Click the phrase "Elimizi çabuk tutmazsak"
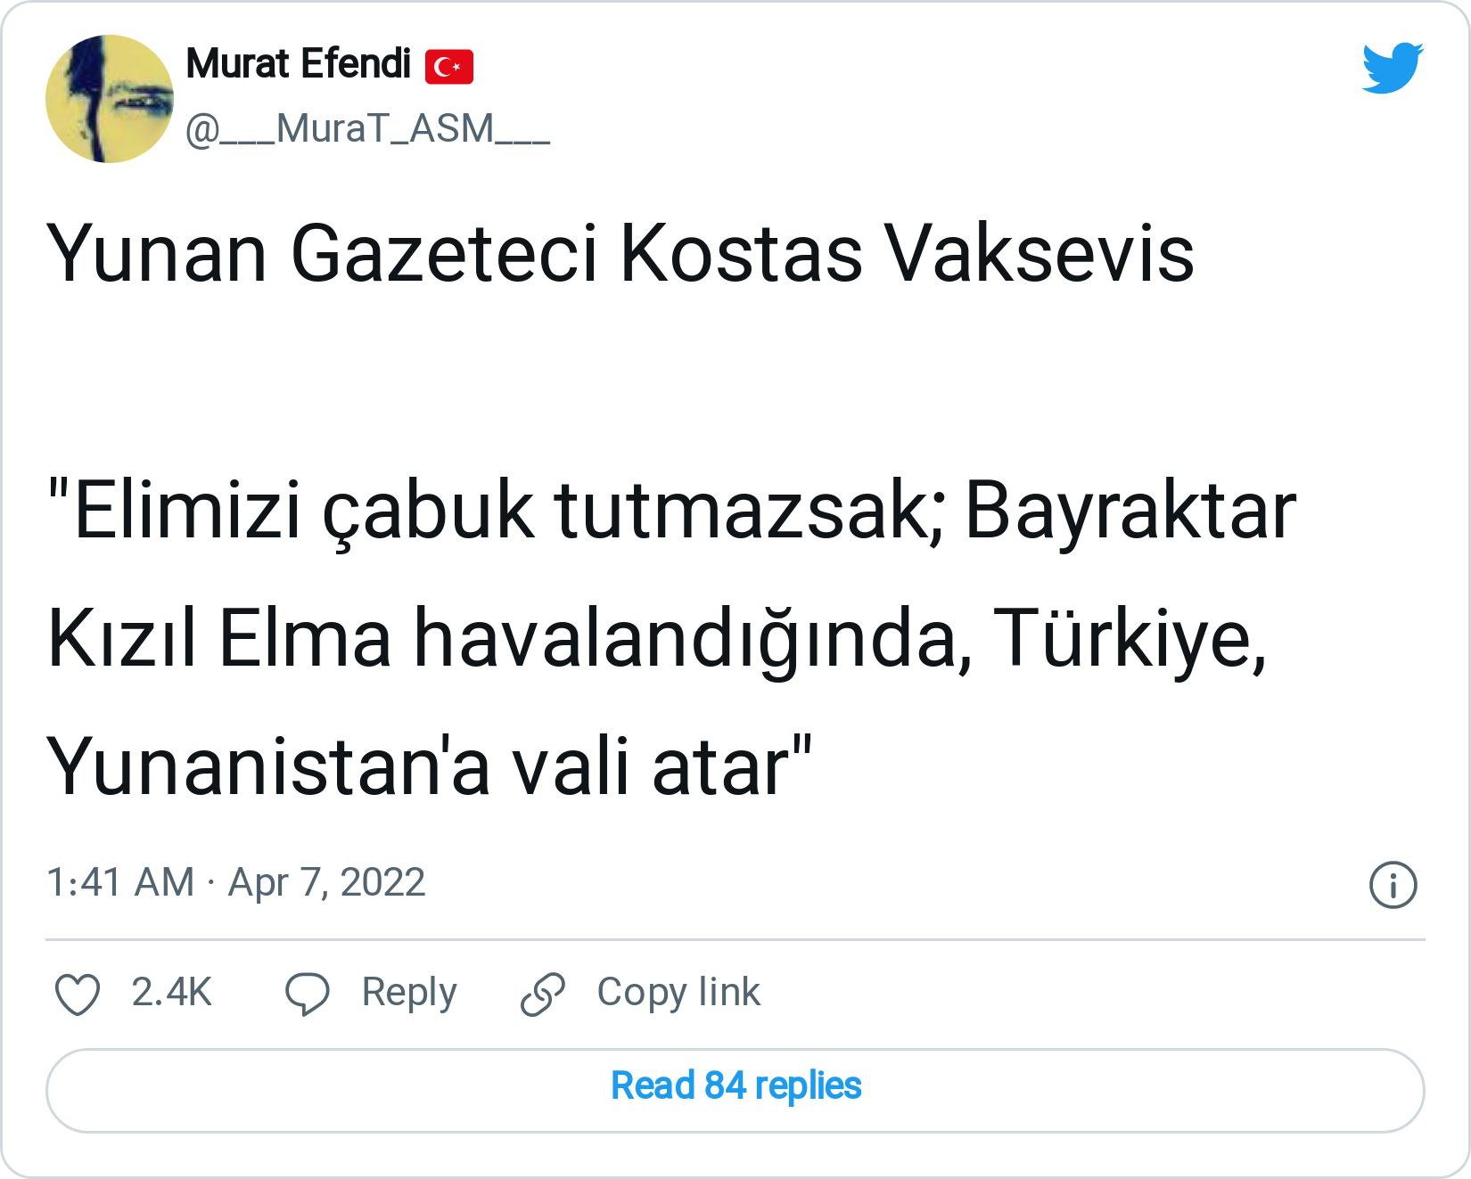 click(499, 512)
